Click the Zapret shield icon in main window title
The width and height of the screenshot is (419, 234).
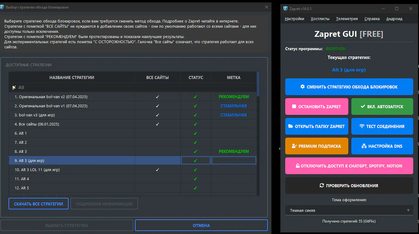[x=286, y=9]
